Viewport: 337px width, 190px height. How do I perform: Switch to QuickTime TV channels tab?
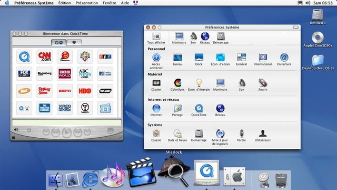(58, 42)
